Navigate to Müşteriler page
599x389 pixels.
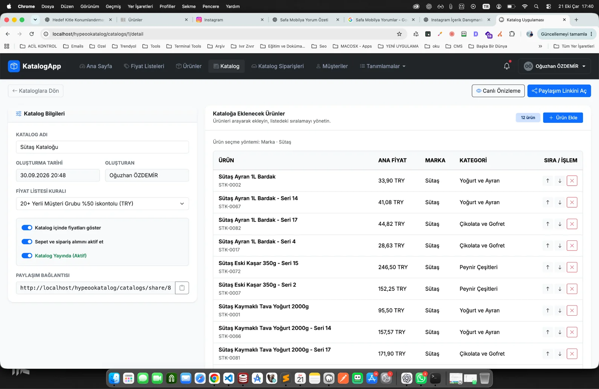coord(332,66)
